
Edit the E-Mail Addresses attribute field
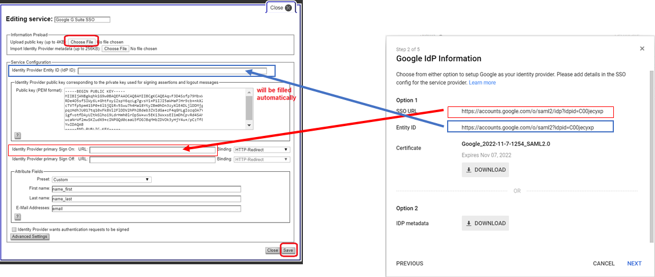pos(146,209)
